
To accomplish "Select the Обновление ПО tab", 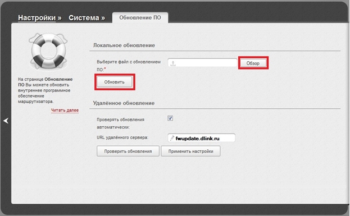I will coord(140,17).
